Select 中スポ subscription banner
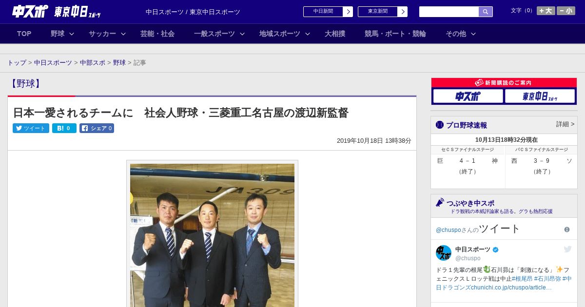This screenshot has width=585, height=307. click(x=468, y=96)
